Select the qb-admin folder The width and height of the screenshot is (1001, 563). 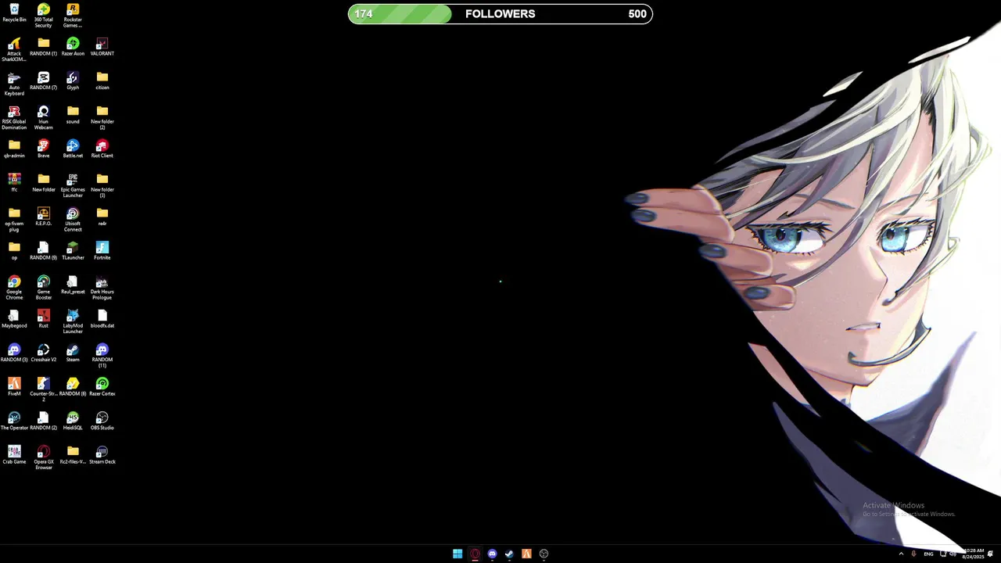click(x=14, y=149)
